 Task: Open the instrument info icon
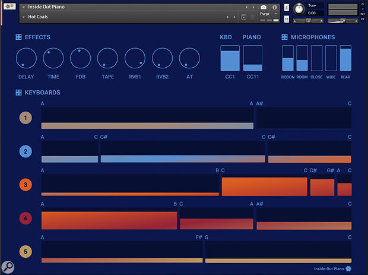275,7
